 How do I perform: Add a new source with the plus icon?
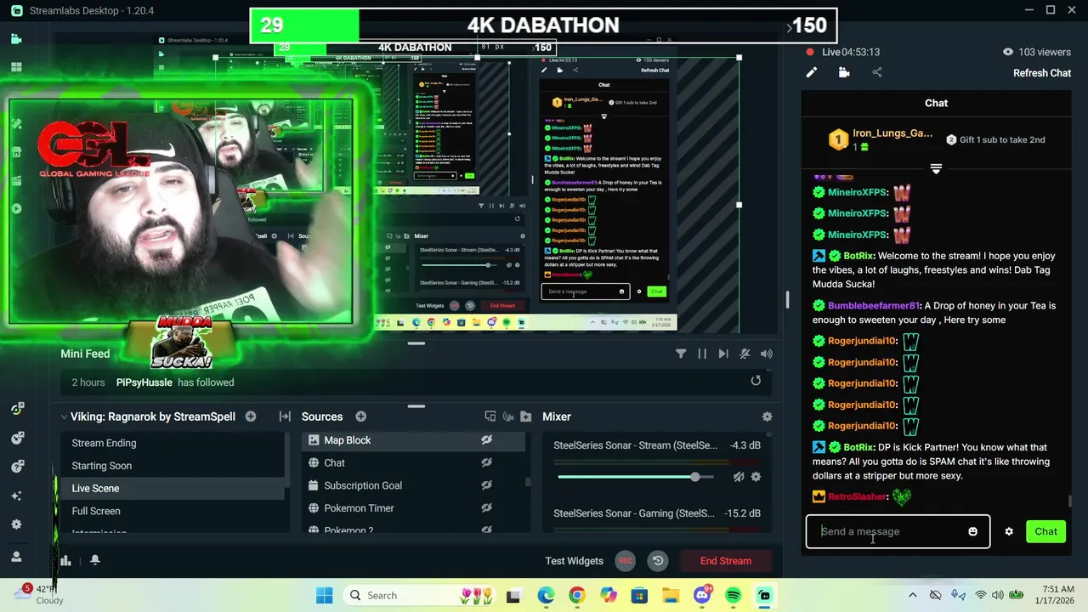click(361, 416)
